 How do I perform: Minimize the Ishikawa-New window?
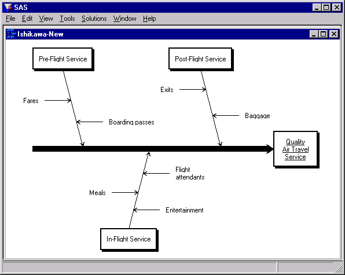pos(314,34)
